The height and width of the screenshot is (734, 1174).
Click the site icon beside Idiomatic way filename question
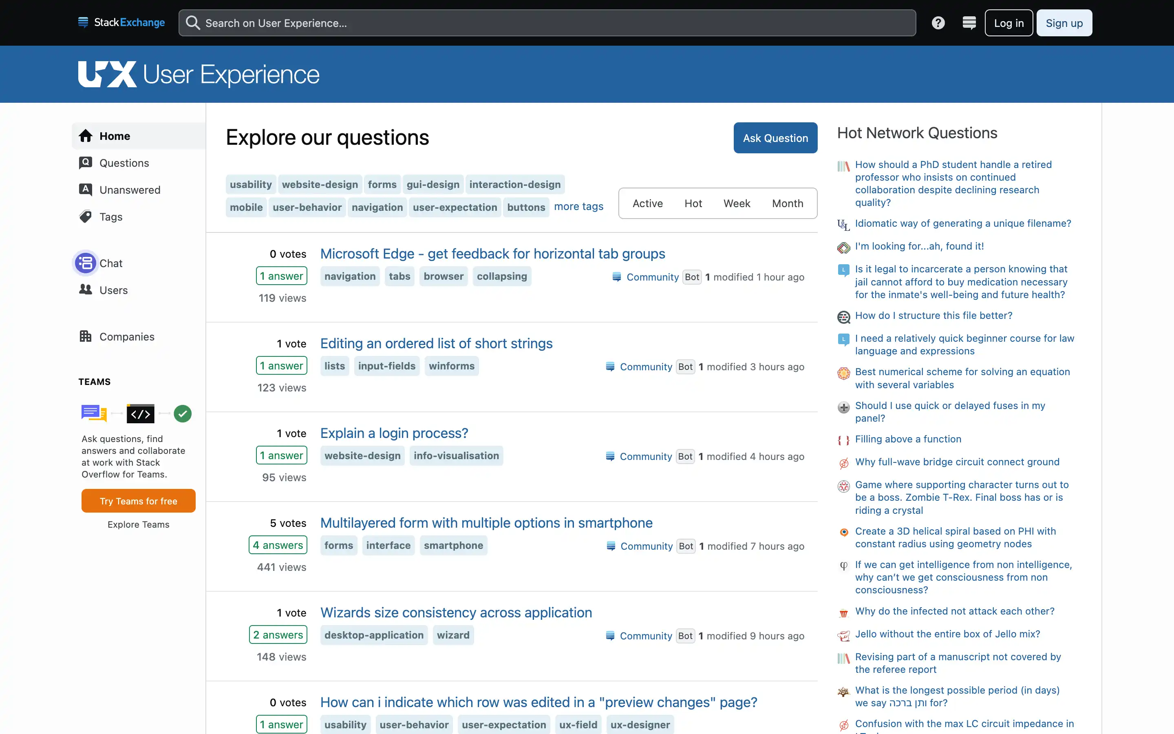844,225
